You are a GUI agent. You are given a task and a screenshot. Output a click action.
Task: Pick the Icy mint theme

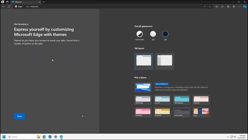162,100
